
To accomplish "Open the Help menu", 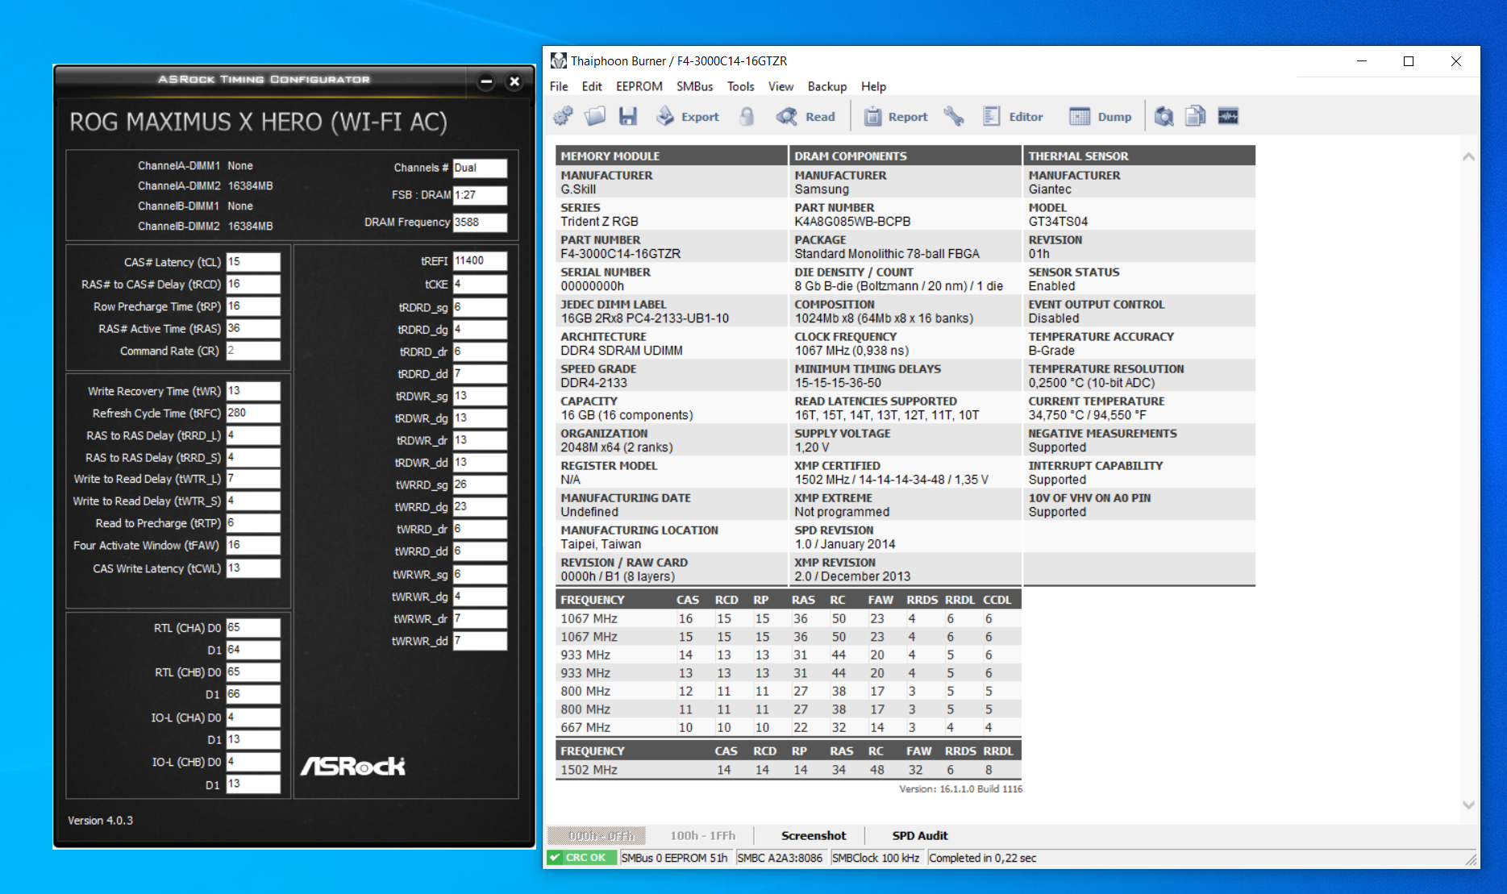I will [873, 86].
